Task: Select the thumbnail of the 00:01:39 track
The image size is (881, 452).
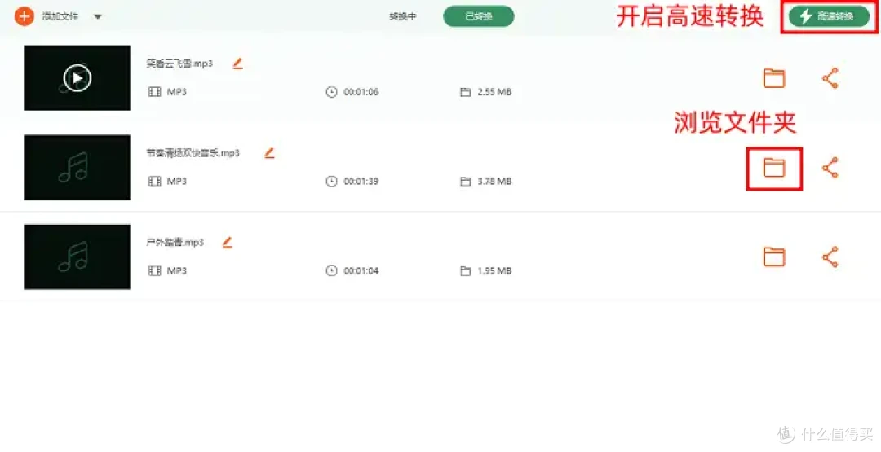Action: (x=77, y=167)
